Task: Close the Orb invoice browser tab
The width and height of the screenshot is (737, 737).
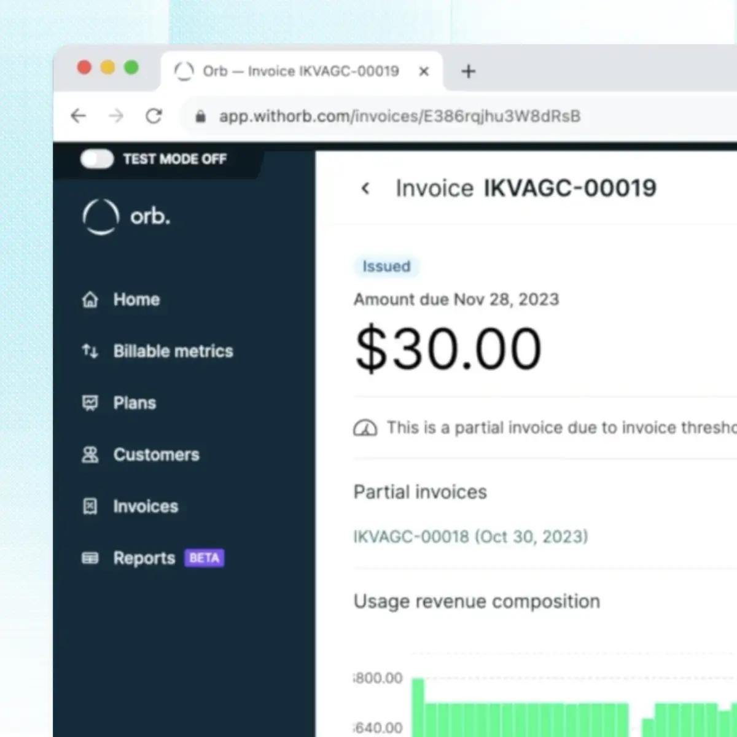Action: click(424, 72)
